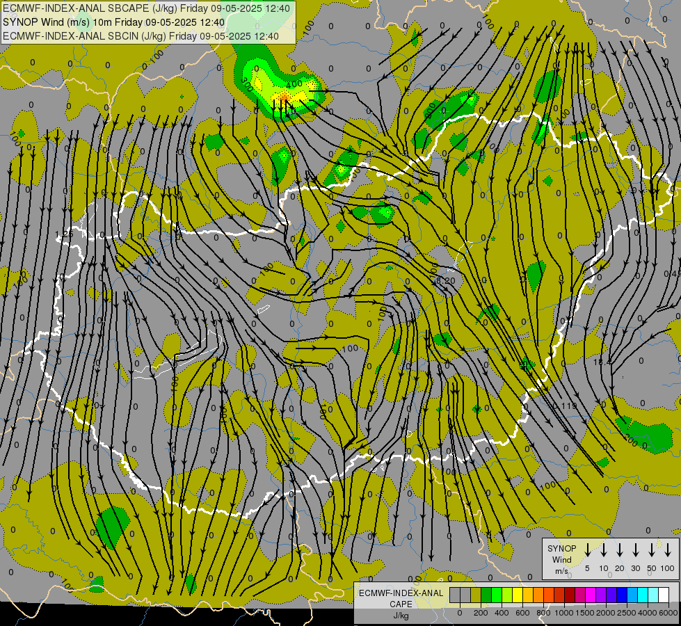
Task: Click the number 30 under wind arrows
Action: [635, 568]
